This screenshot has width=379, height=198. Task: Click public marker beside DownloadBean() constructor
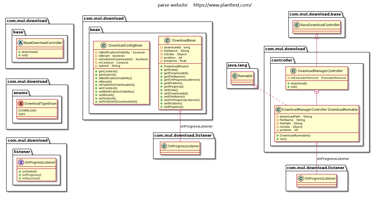(162, 66)
